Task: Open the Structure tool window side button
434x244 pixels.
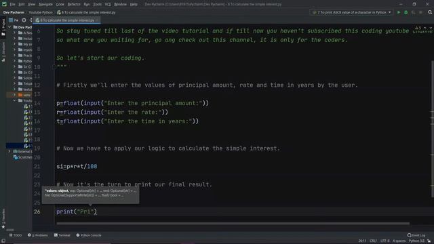Action: coord(3,52)
